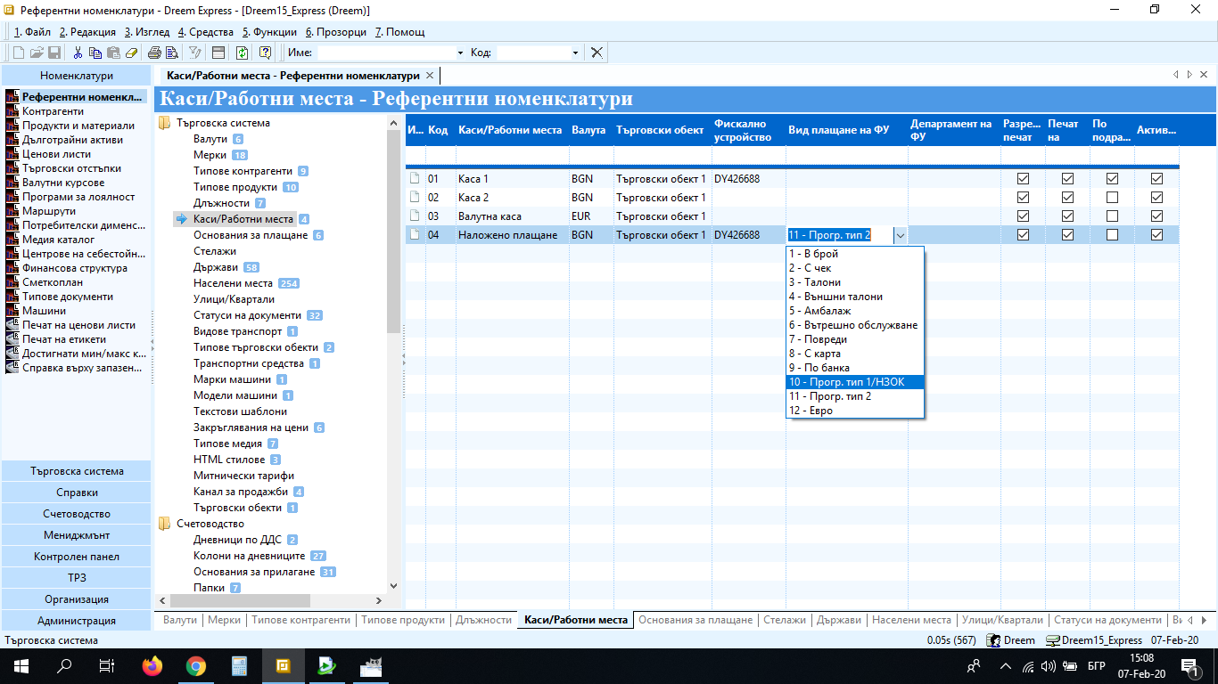Click the Copy toolbar icon

[x=96, y=53]
